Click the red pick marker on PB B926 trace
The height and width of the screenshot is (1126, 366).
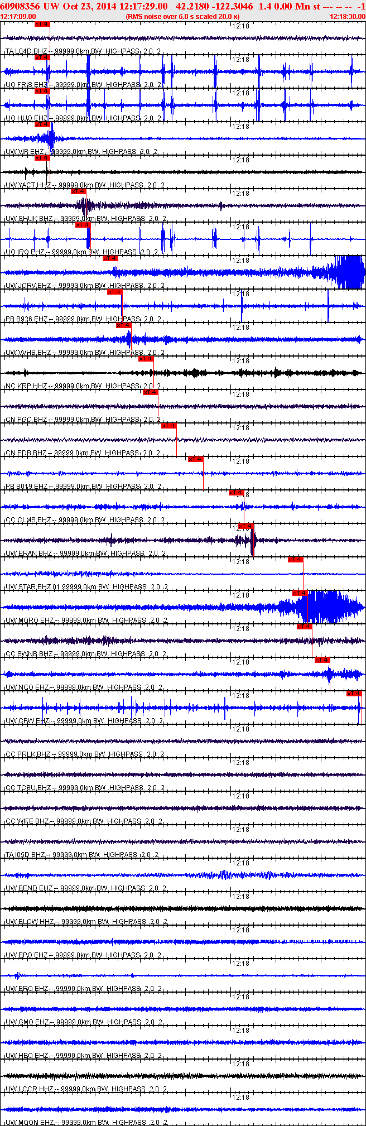tap(115, 292)
